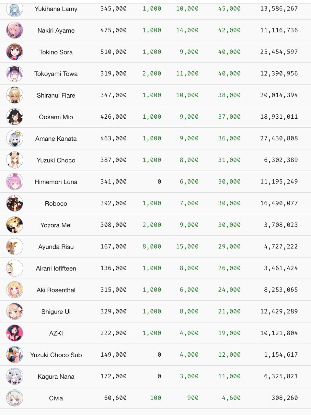Image resolution: width=311 pixels, height=415 pixels.
Task: Open the Airani Iofifteen channel link
Action: pos(56,268)
